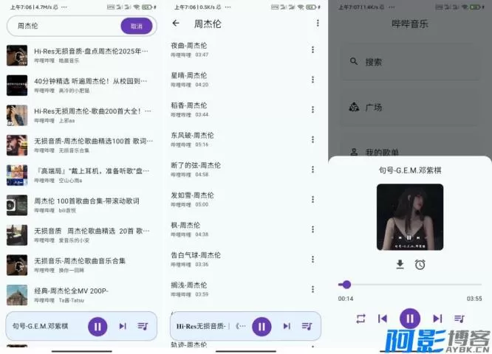This screenshot has width=492, height=354.
Task: Open the sleep timer alarm clock icon
Action: coord(420,265)
